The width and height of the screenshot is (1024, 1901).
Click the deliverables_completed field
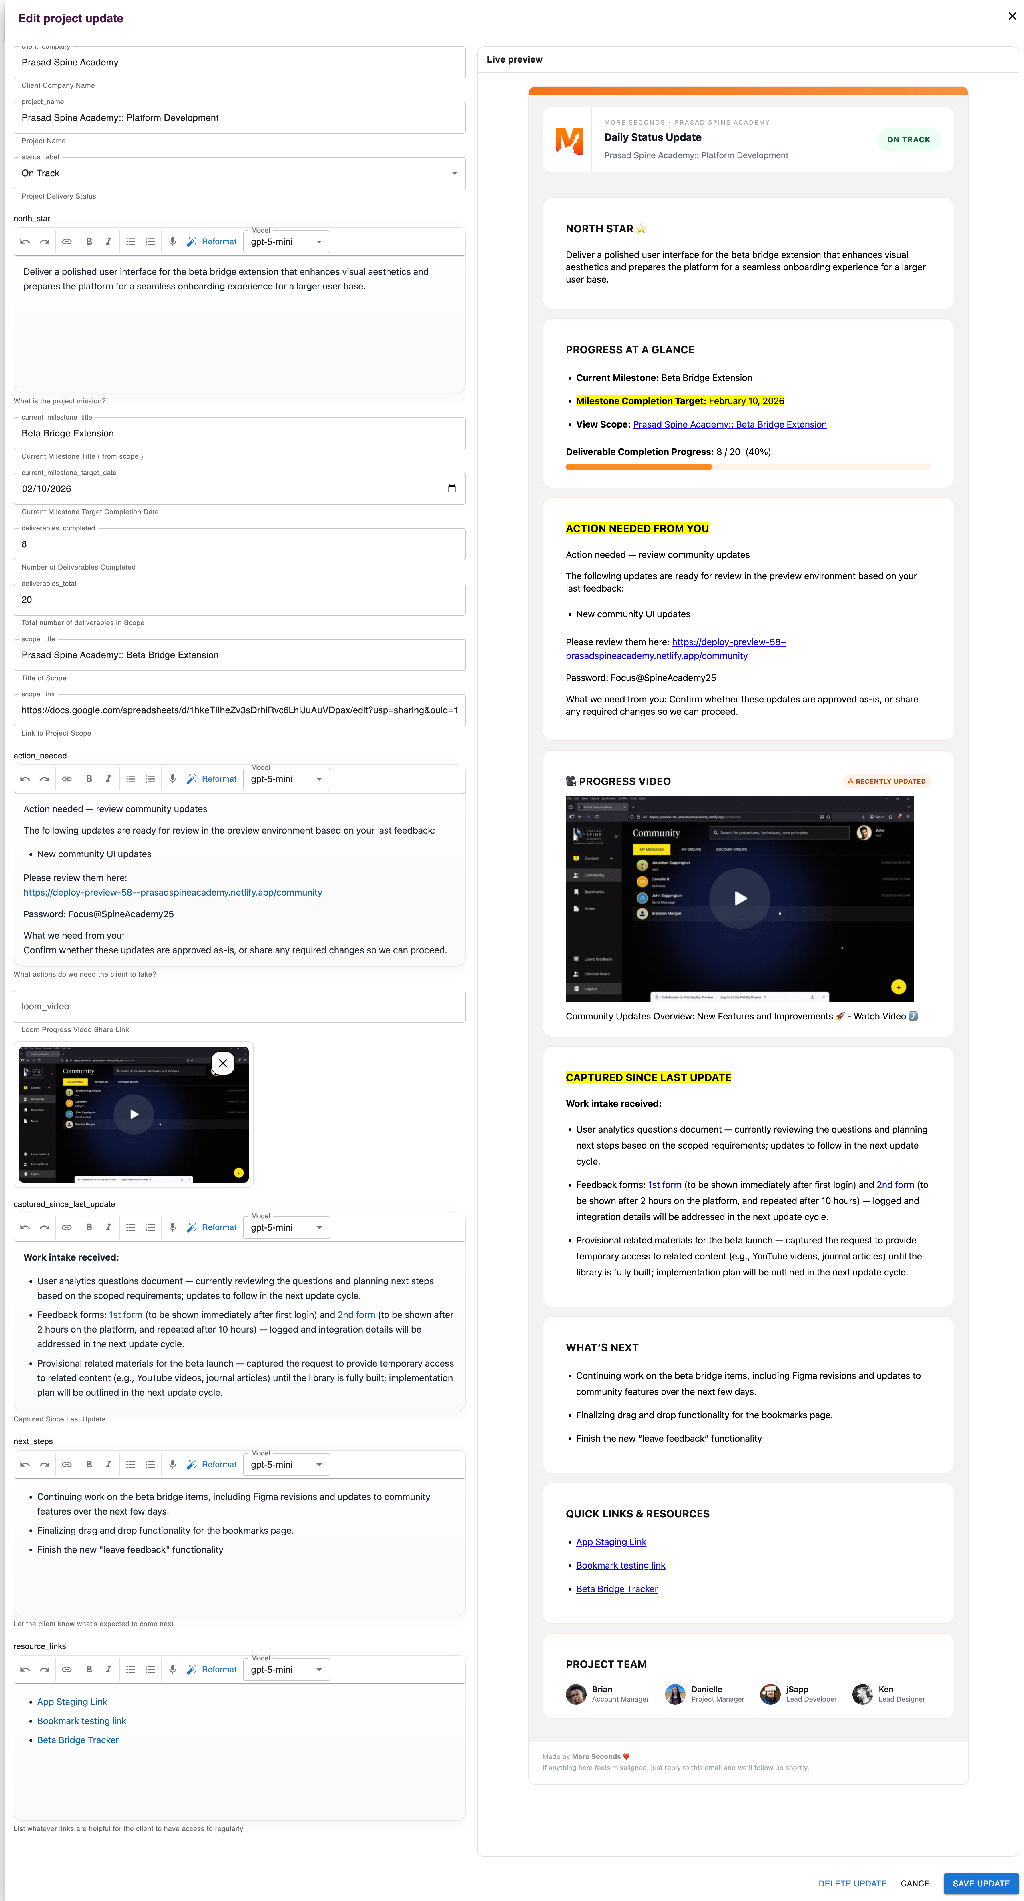pos(239,545)
